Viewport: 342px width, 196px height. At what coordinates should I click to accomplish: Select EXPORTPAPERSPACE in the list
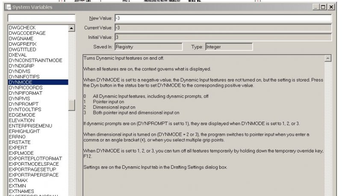tap(33, 175)
